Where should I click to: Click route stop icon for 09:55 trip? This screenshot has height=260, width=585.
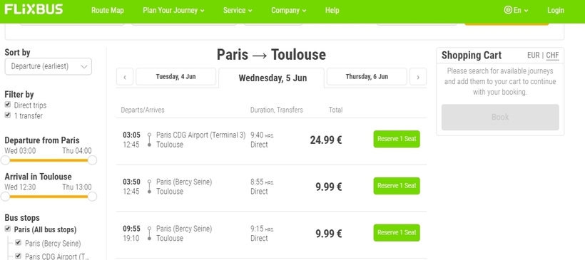(x=149, y=233)
